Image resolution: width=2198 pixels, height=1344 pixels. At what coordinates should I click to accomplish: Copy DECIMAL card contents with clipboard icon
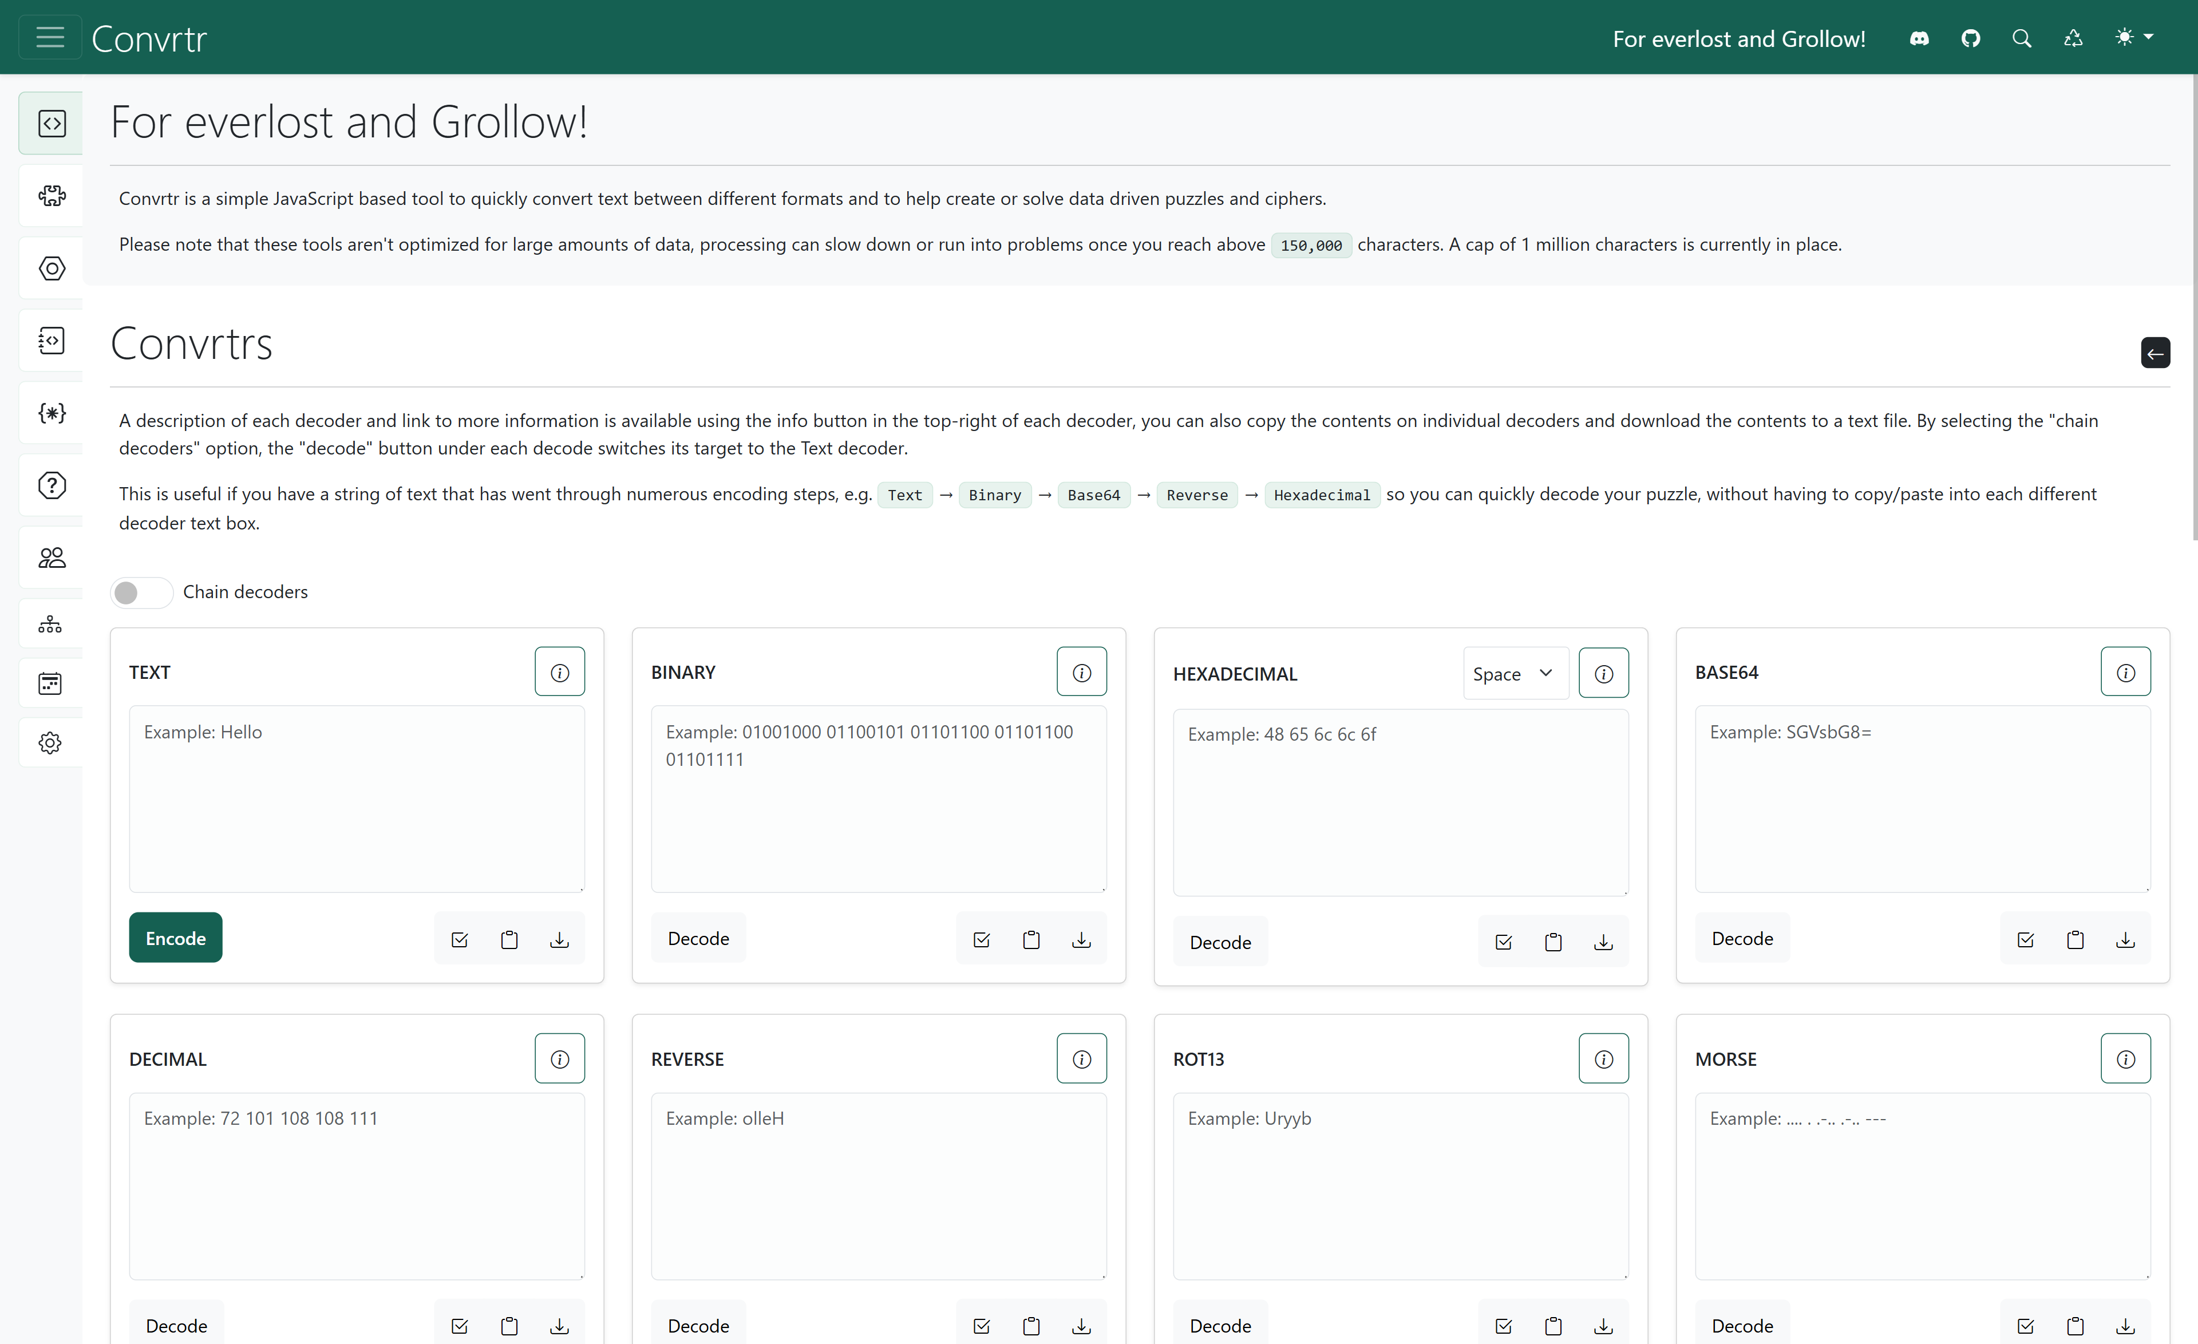tap(509, 1325)
